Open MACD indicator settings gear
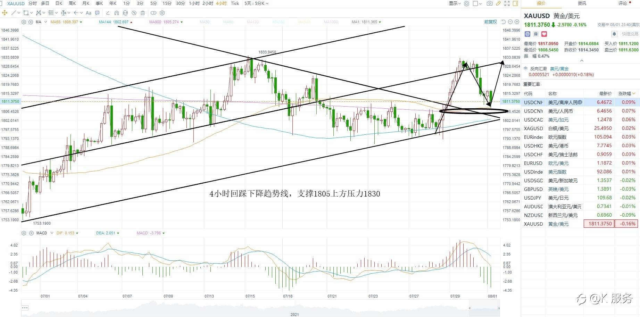Screen dimensions: 640x317 point(24,233)
